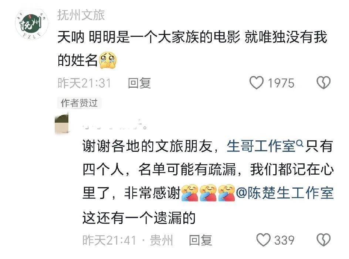Image resolution: width=349 pixels, height=259 pixels.
Task: Open the @陈楚生工作室 mention
Action: 285,192
